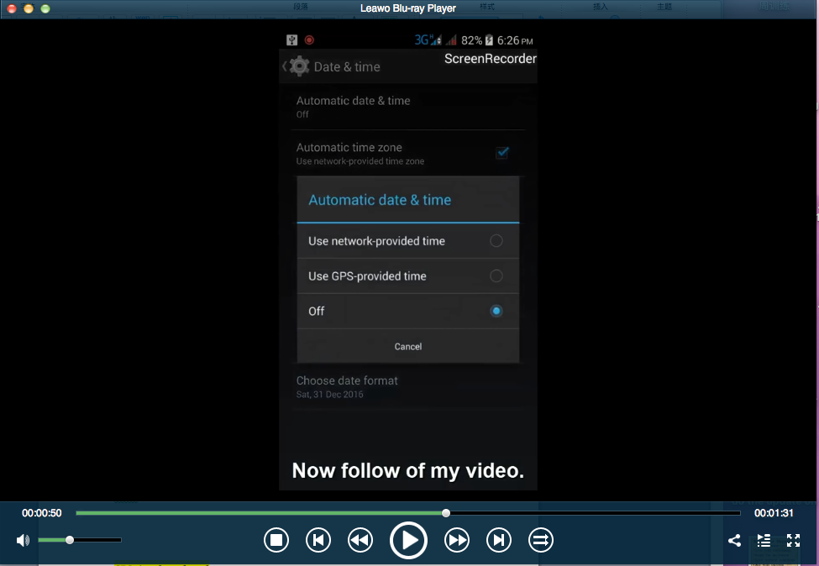Open the share icon

click(734, 540)
